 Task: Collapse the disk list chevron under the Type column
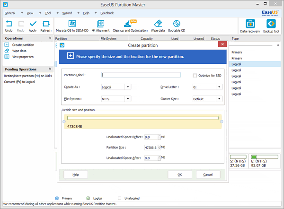(x=278, y=45)
